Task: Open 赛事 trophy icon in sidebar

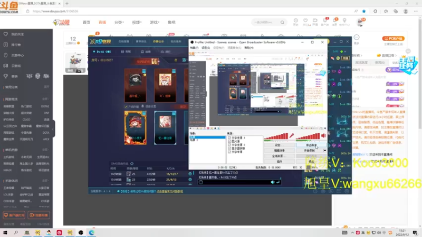Action: point(6,76)
